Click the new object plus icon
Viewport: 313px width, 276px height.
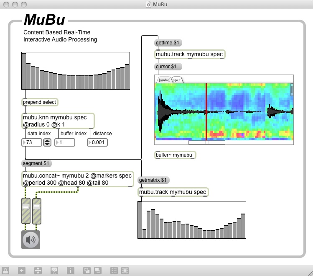(22, 271)
